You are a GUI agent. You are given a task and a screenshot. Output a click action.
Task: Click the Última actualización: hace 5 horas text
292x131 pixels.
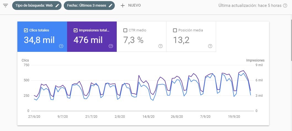(x=250, y=6)
